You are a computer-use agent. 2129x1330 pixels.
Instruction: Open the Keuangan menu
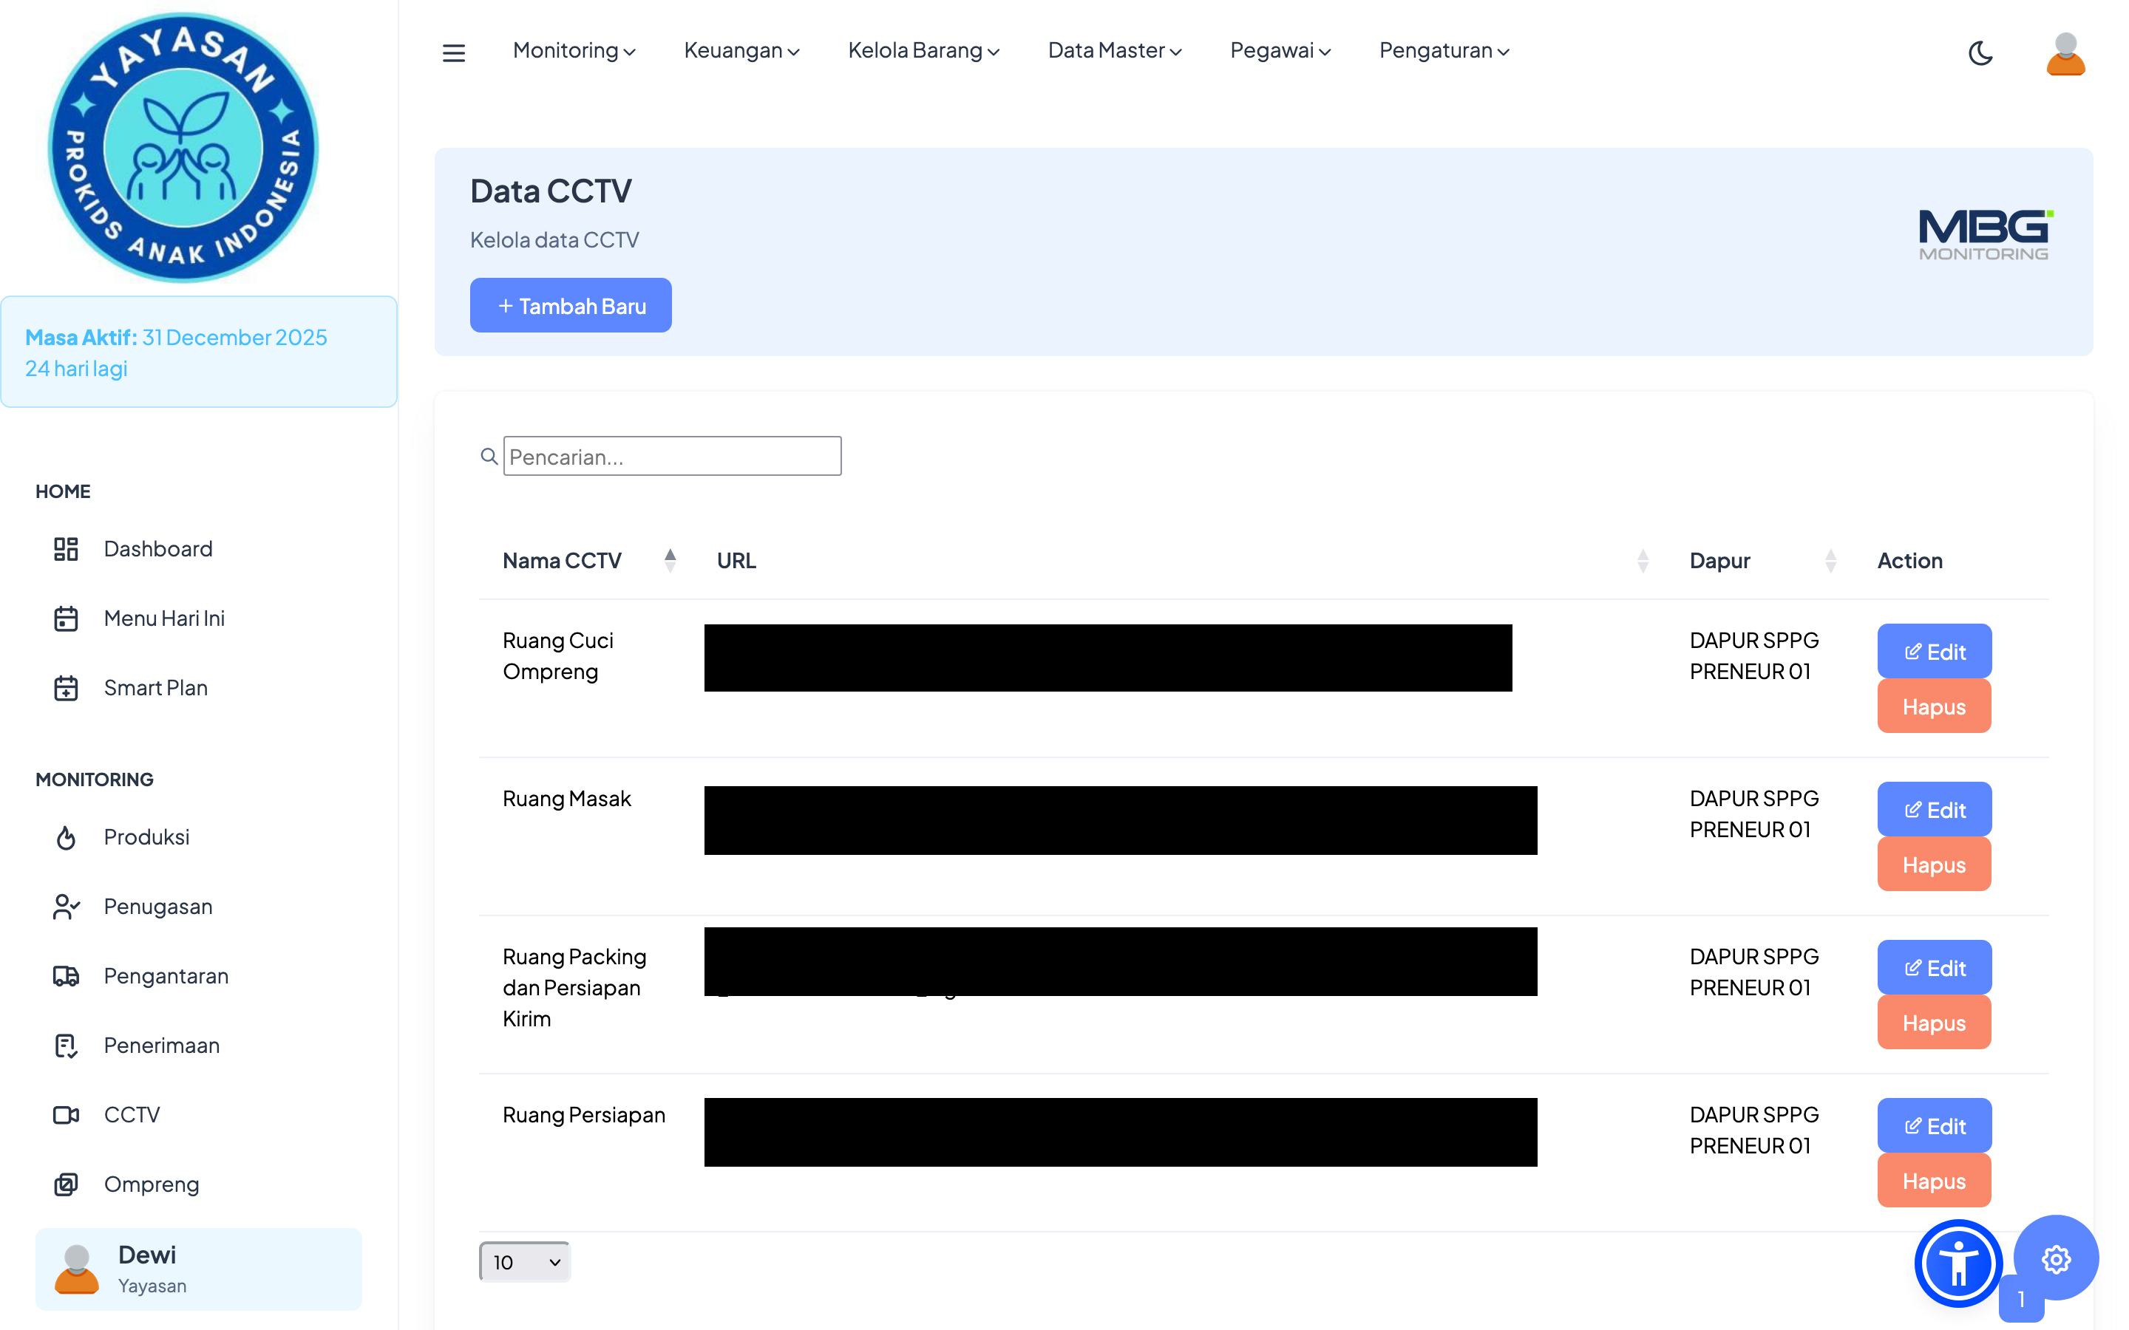click(x=741, y=51)
